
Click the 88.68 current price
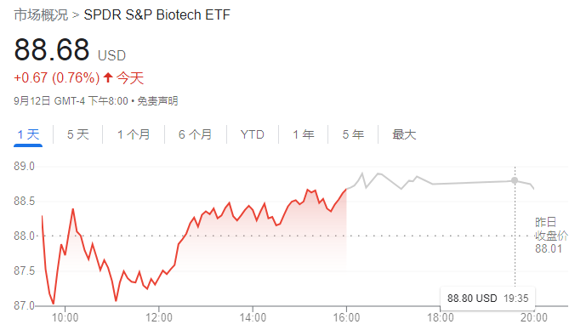tap(52, 49)
